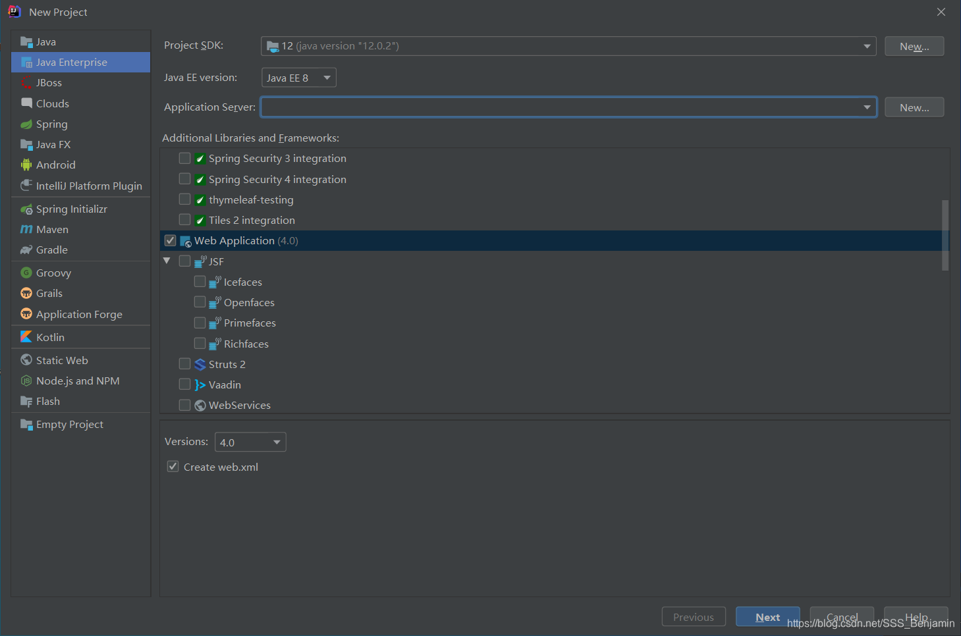The image size is (961, 636).
Task: Click New button beside Project SDK
Action: click(914, 46)
